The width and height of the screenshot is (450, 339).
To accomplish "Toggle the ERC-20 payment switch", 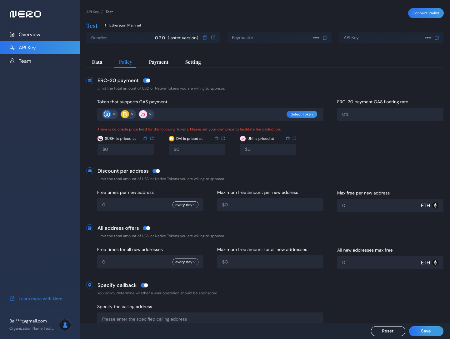I will point(147,81).
